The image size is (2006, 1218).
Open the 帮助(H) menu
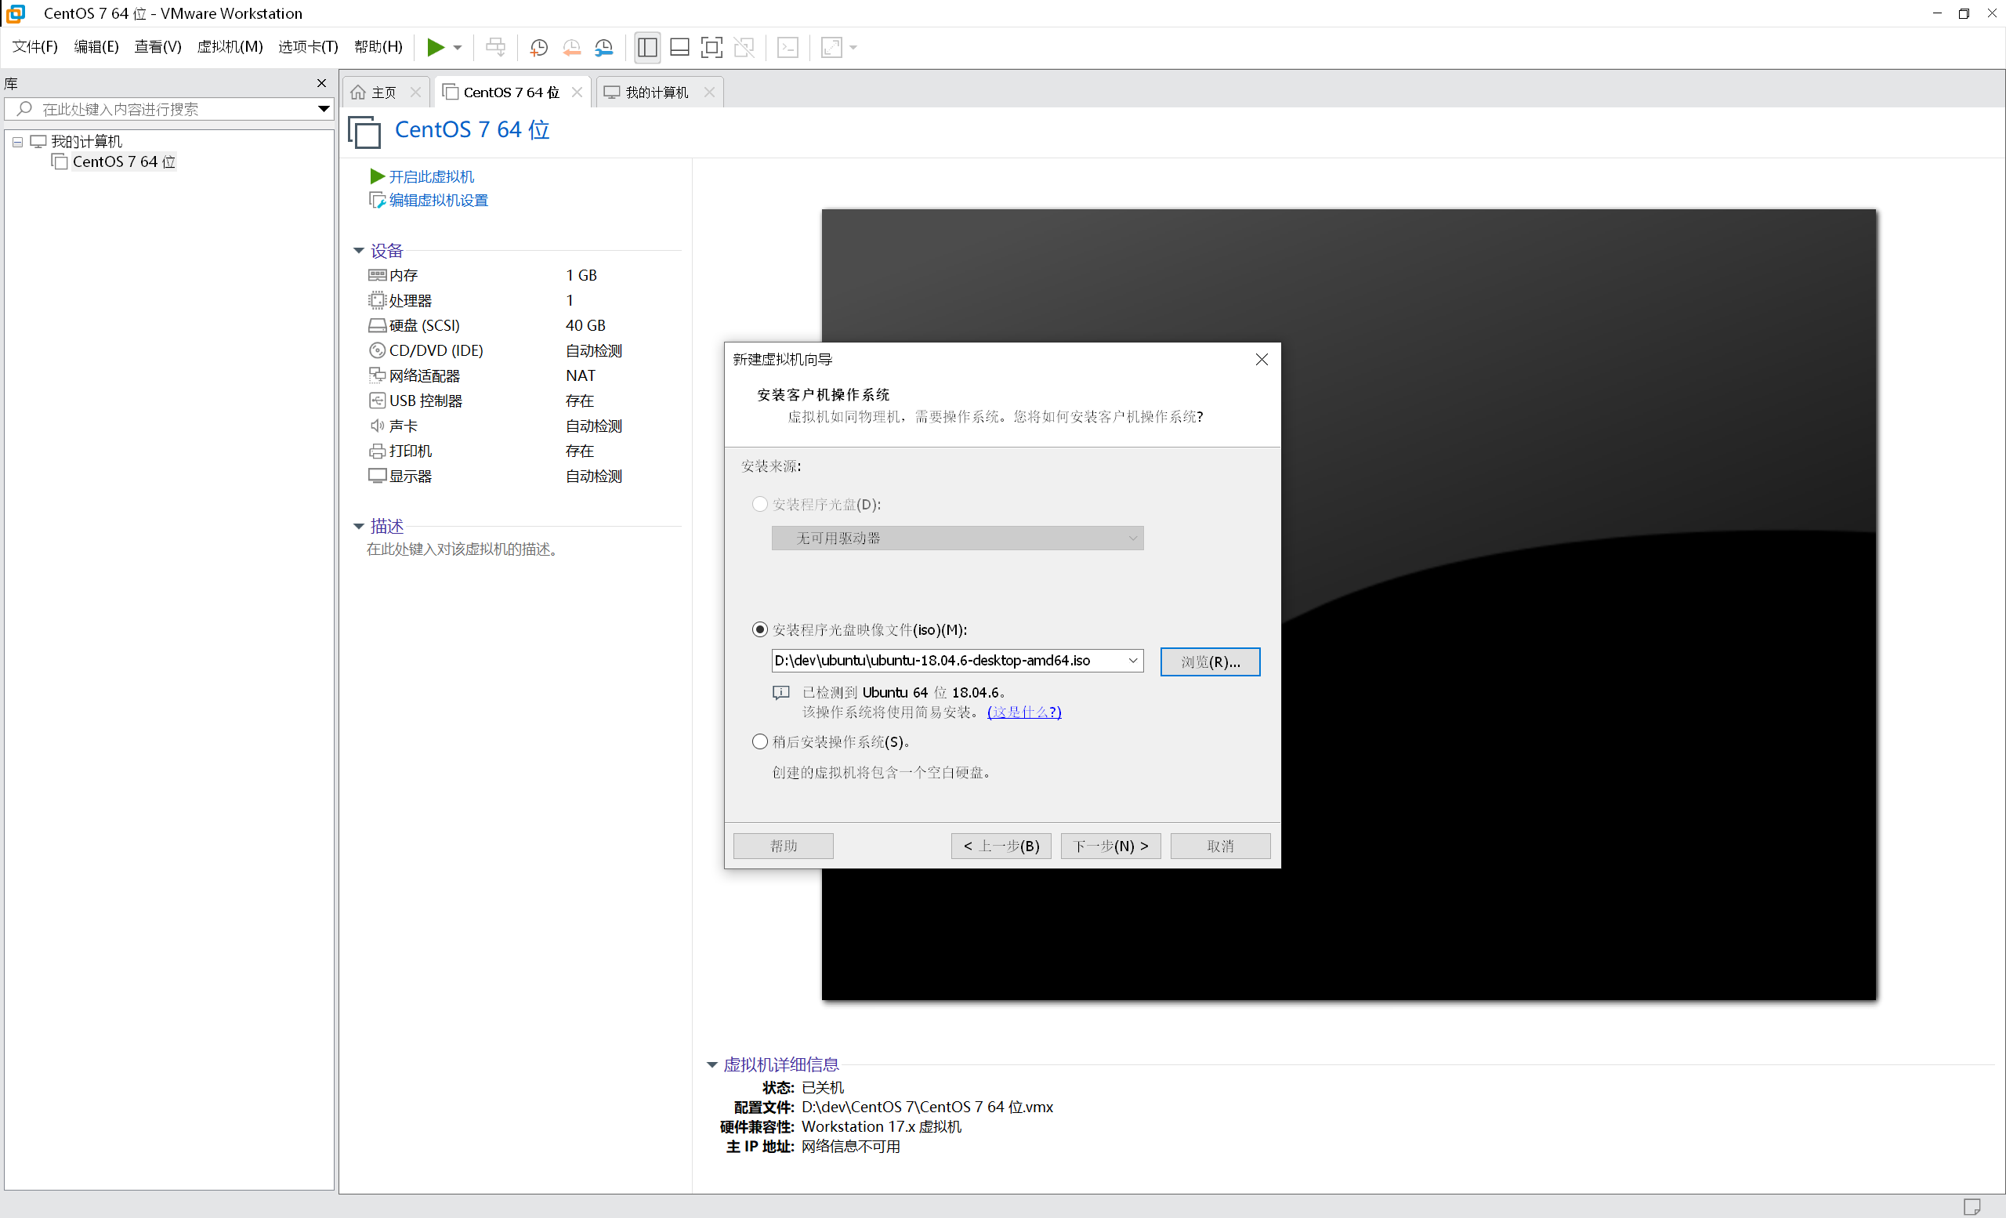[378, 46]
